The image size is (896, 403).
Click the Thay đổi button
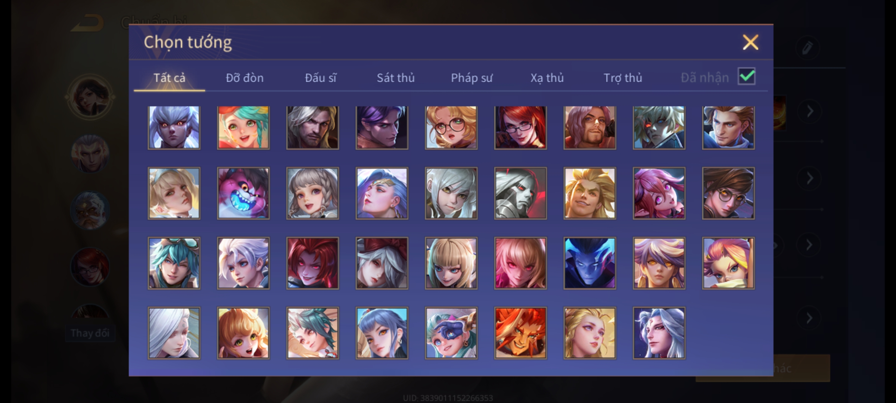(90, 333)
